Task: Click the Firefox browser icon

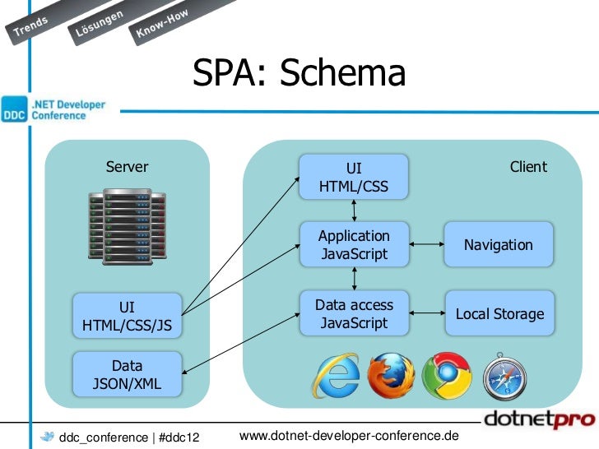Action: (x=391, y=376)
